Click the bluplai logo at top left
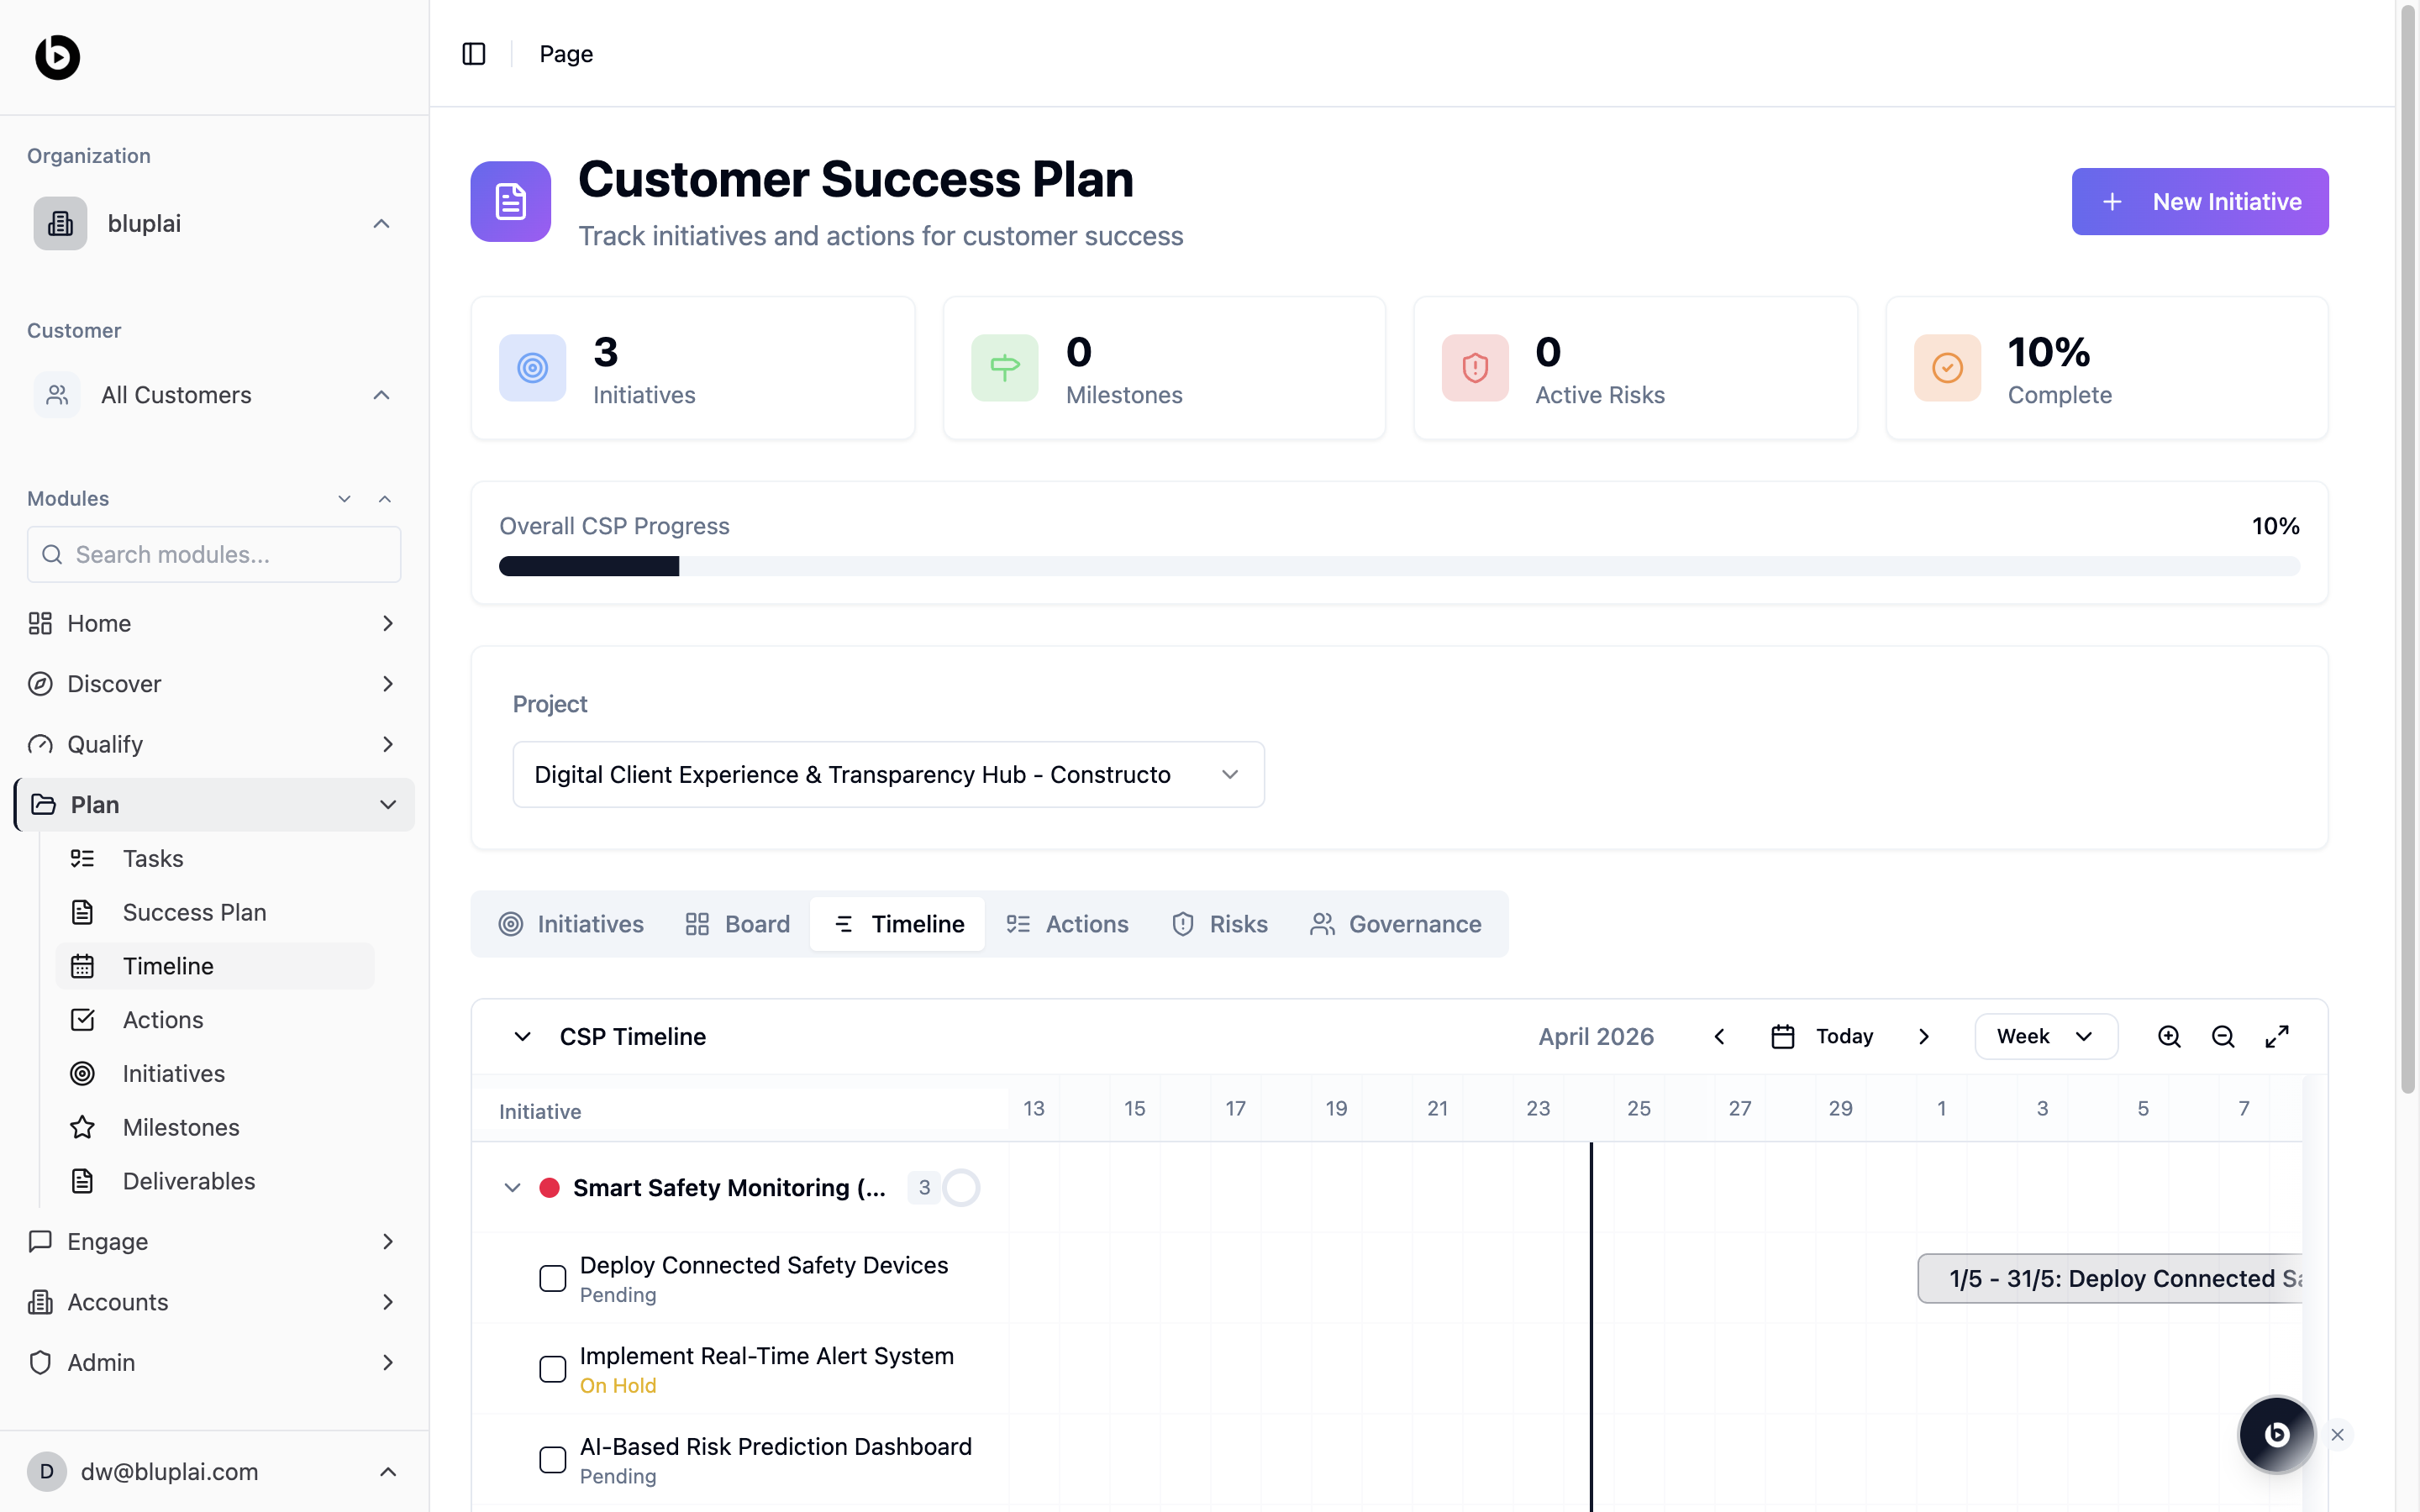2420x1512 pixels. pyautogui.click(x=57, y=57)
